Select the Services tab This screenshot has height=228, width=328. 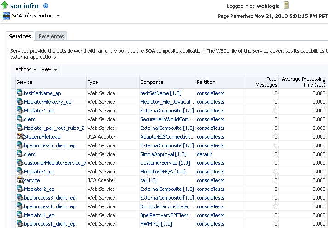coord(20,36)
